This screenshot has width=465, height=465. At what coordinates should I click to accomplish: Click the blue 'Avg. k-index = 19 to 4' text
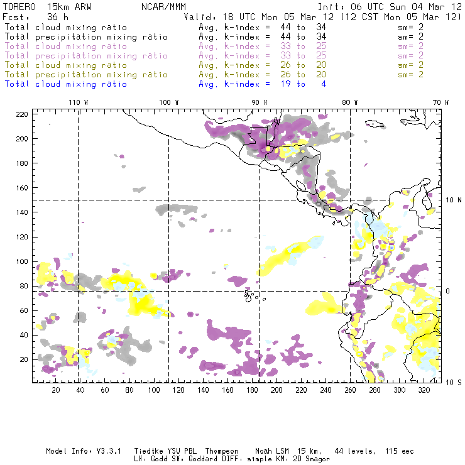point(263,84)
